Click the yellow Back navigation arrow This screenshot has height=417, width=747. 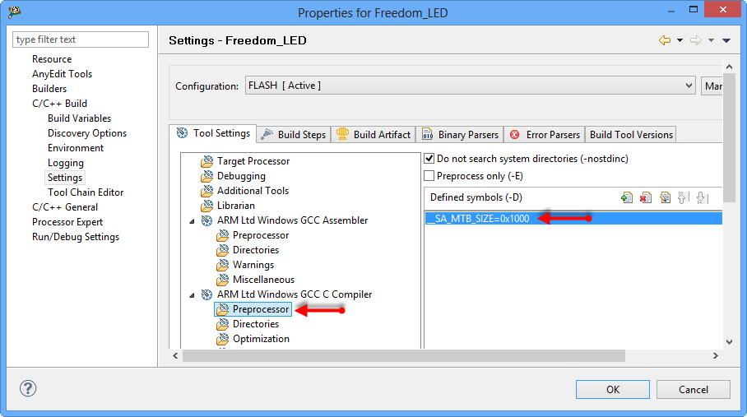pos(665,40)
